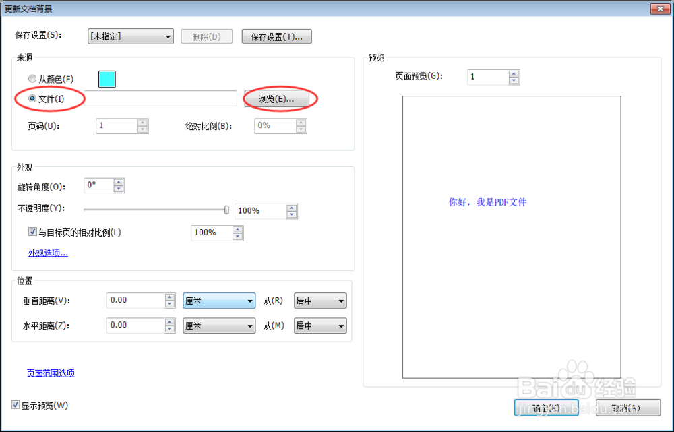Open the 外观选项... link
Screen dimensions: 674x432
(48, 253)
